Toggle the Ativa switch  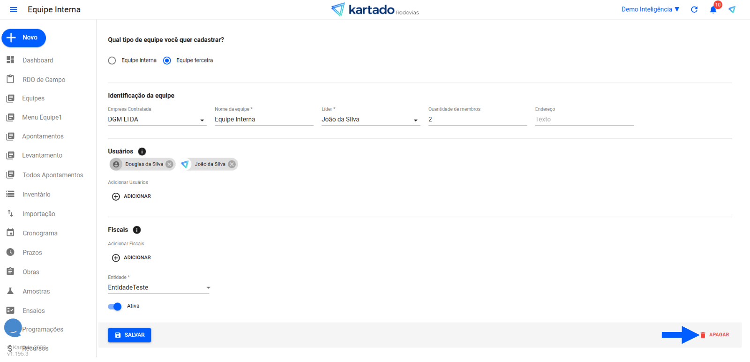pos(115,306)
